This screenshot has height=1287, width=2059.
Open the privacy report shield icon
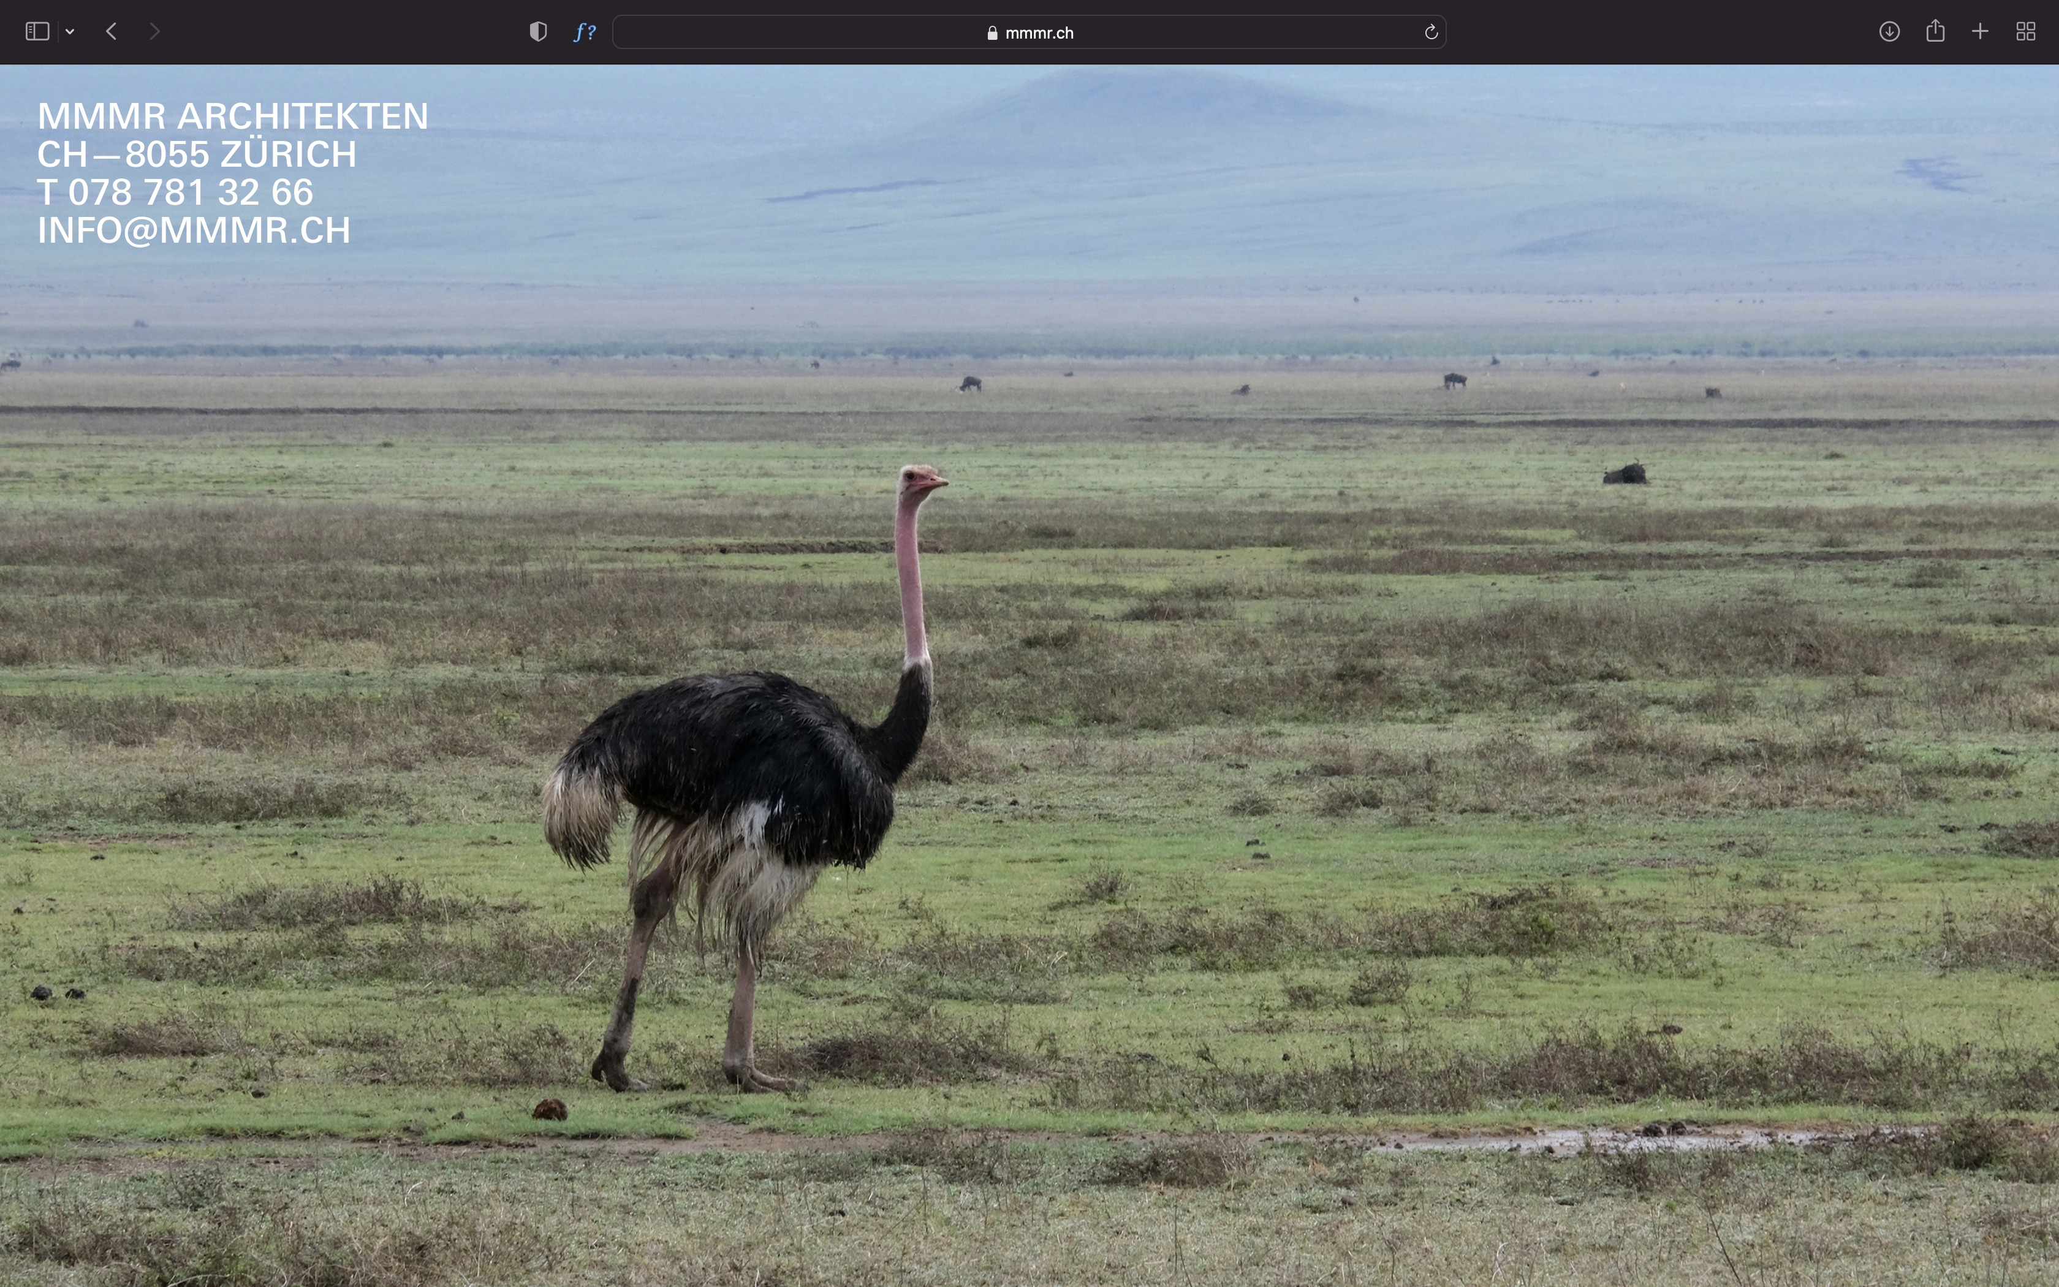537,31
